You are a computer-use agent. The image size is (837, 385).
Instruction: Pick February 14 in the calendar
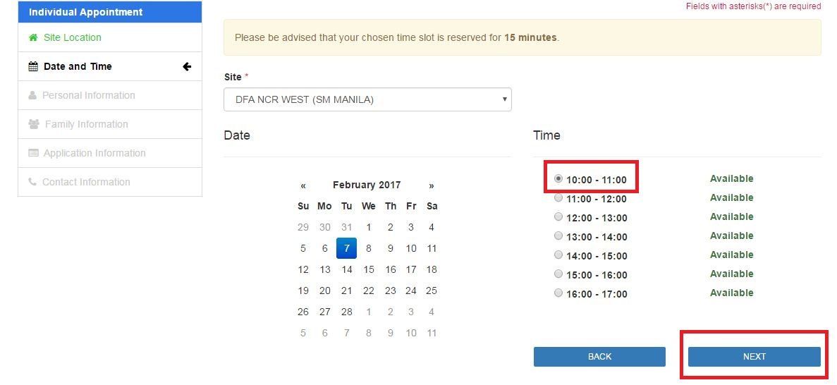click(x=347, y=269)
